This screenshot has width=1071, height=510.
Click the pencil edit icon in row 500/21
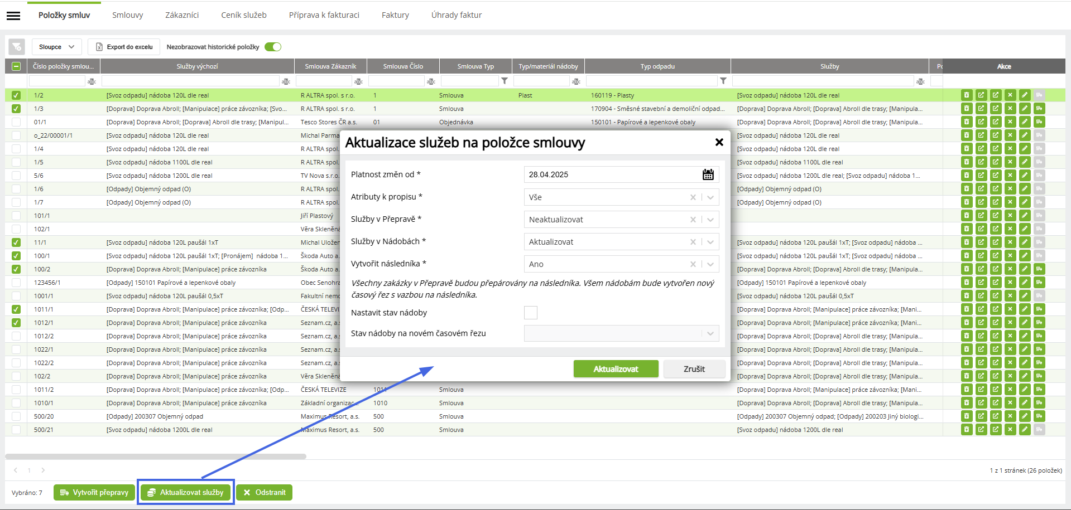1025,430
